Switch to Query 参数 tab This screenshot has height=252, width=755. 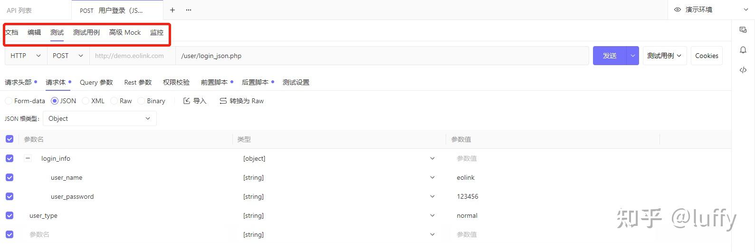coord(96,82)
